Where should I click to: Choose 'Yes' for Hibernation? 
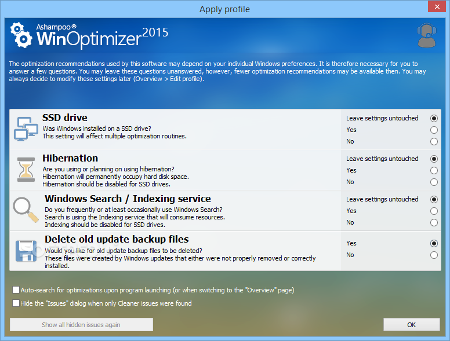434,170
